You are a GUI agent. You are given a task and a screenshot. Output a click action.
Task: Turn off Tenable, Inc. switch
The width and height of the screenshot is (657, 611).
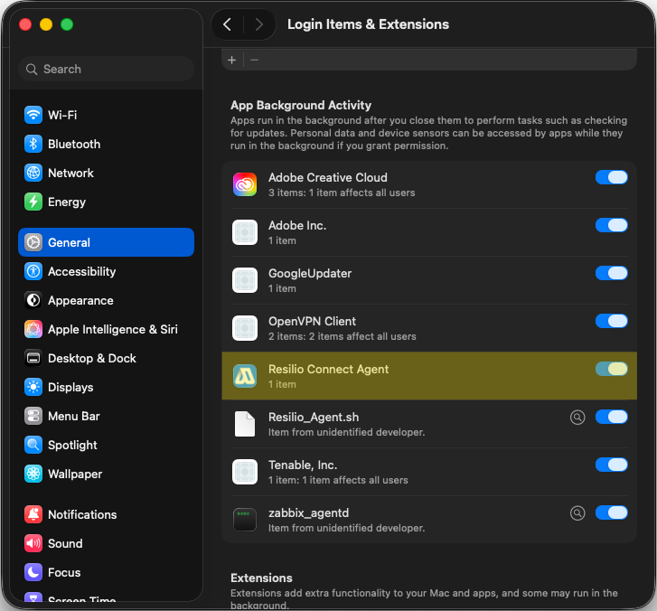pyautogui.click(x=611, y=465)
